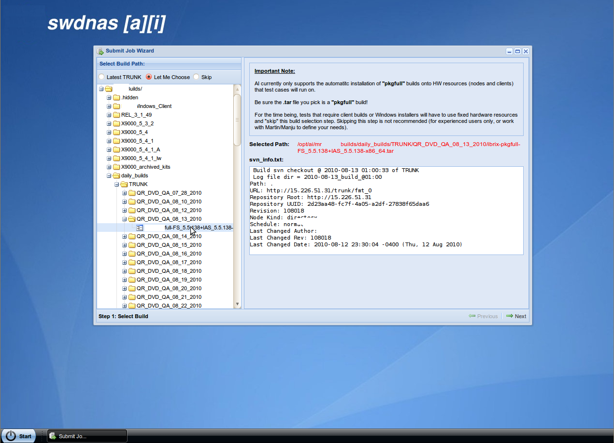Open the Start menu on taskbar
Screen dimensions: 614x443
click(18, 436)
